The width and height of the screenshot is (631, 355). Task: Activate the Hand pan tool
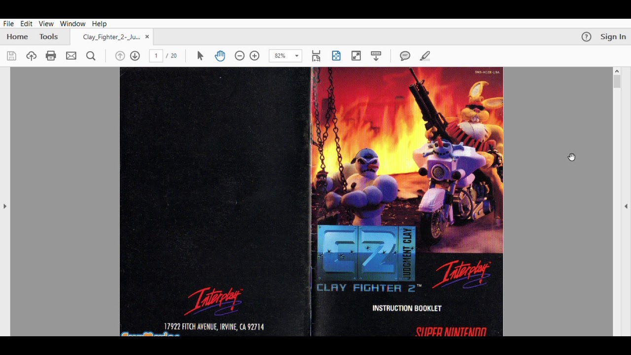pos(220,56)
